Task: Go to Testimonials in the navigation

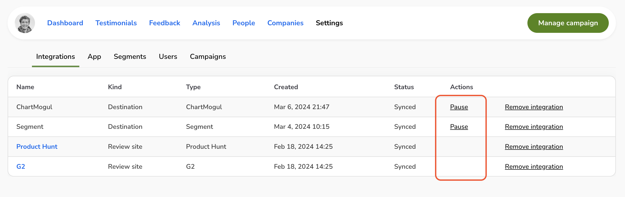Action: 116,23
